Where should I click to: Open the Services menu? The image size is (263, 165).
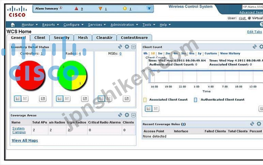coord(97,25)
